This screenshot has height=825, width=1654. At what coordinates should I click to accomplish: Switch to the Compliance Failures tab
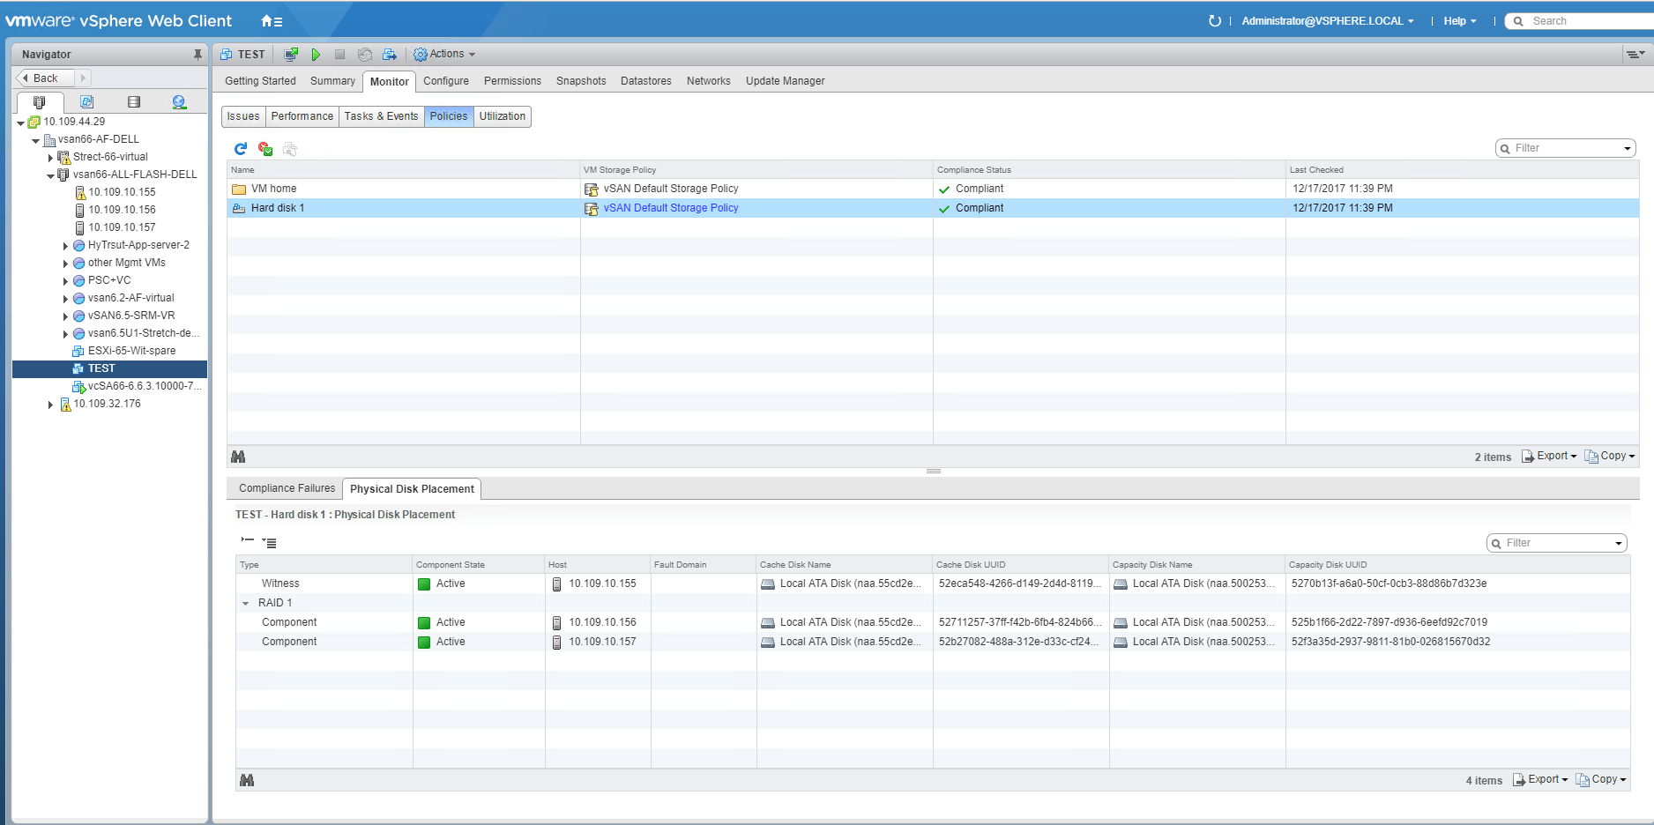pos(287,488)
